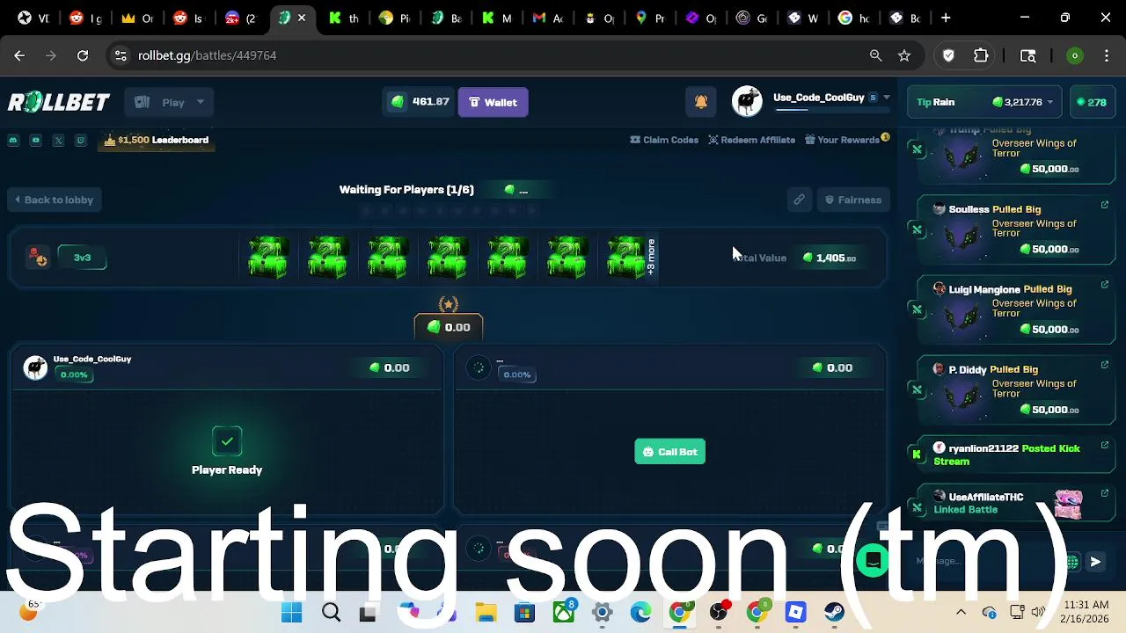
Task: Click the Wallet button
Action: click(x=493, y=102)
